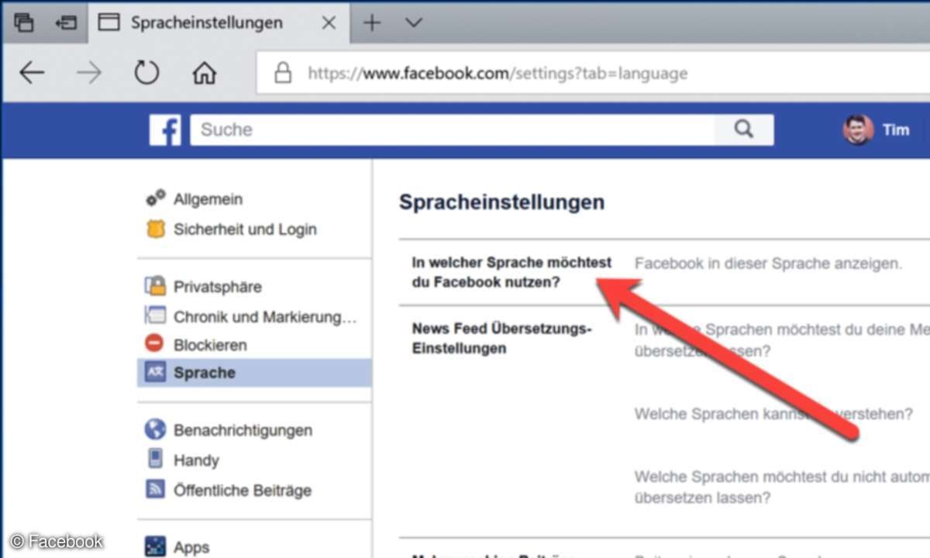This screenshot has width=930, height=558.
Task: Go to browser Home page icon
Action: [x=204, y=74]
